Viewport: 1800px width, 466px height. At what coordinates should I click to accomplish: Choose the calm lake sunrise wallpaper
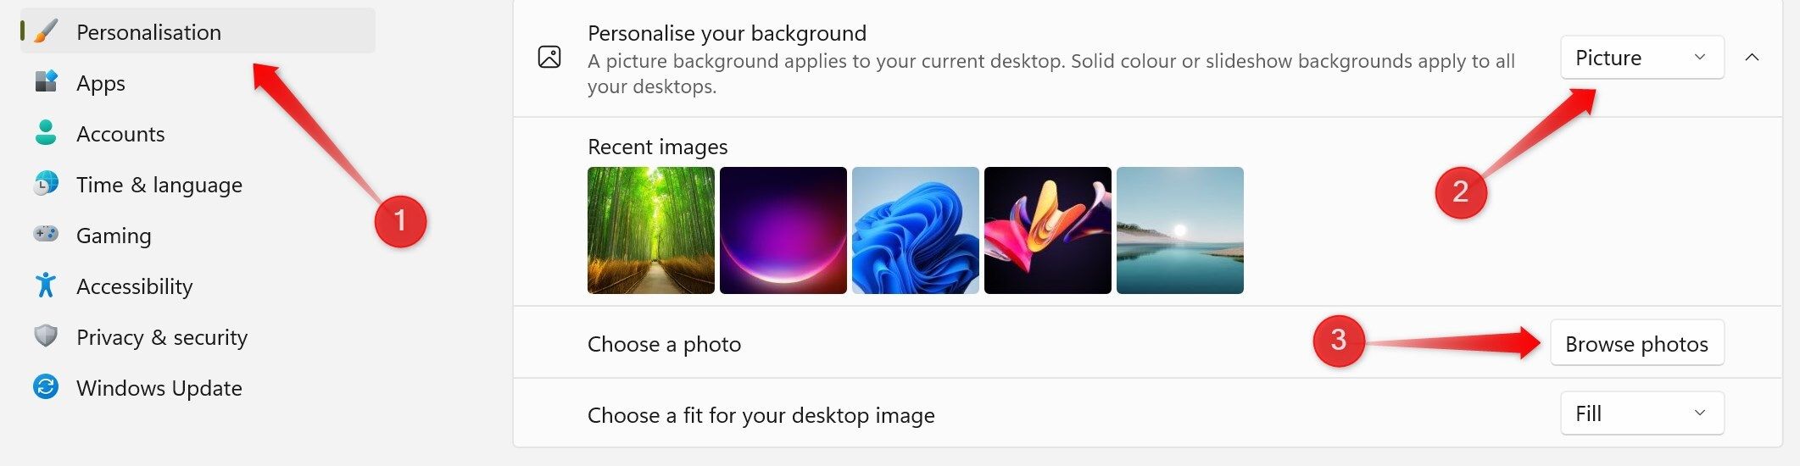point(1179,230)
